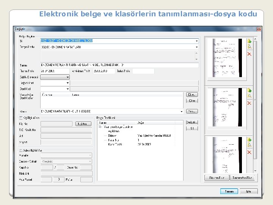Screen dimensions: 273x205
Task: Click Değiştir button beside Belge Özellikleri
Action: point(192,122)
